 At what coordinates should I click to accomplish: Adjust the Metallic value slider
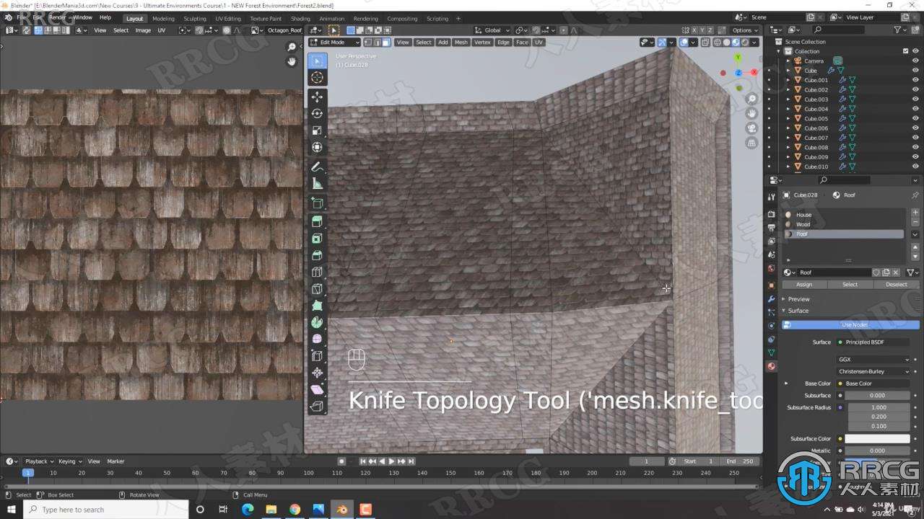tap(877, 451)
